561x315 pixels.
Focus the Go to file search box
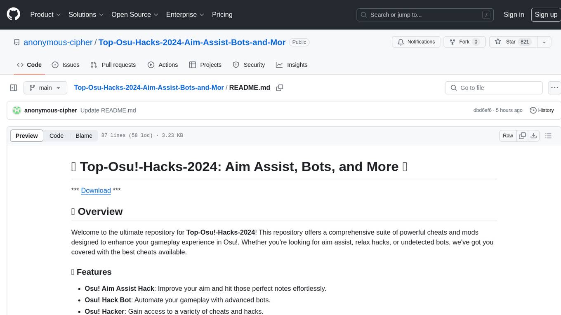point(494,88)
